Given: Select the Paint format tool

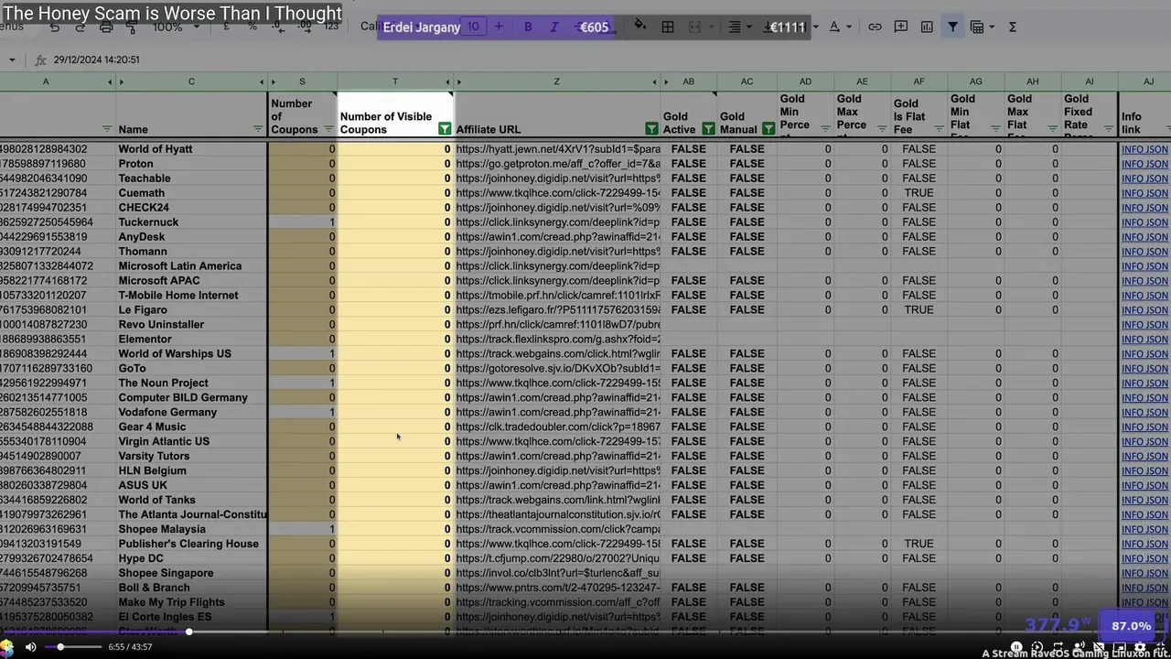Looking at the screenshot, I should click(x=131, y=27).
